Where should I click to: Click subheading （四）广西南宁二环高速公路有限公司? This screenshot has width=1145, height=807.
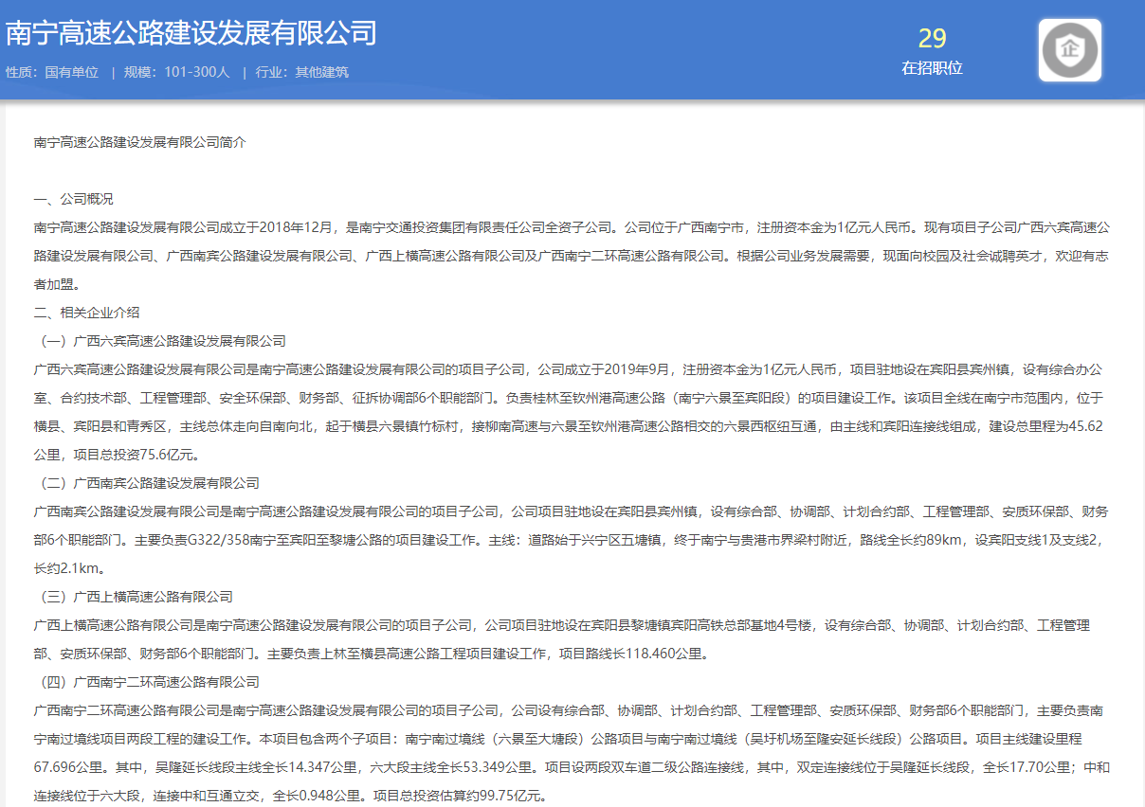tap(148, 682)
